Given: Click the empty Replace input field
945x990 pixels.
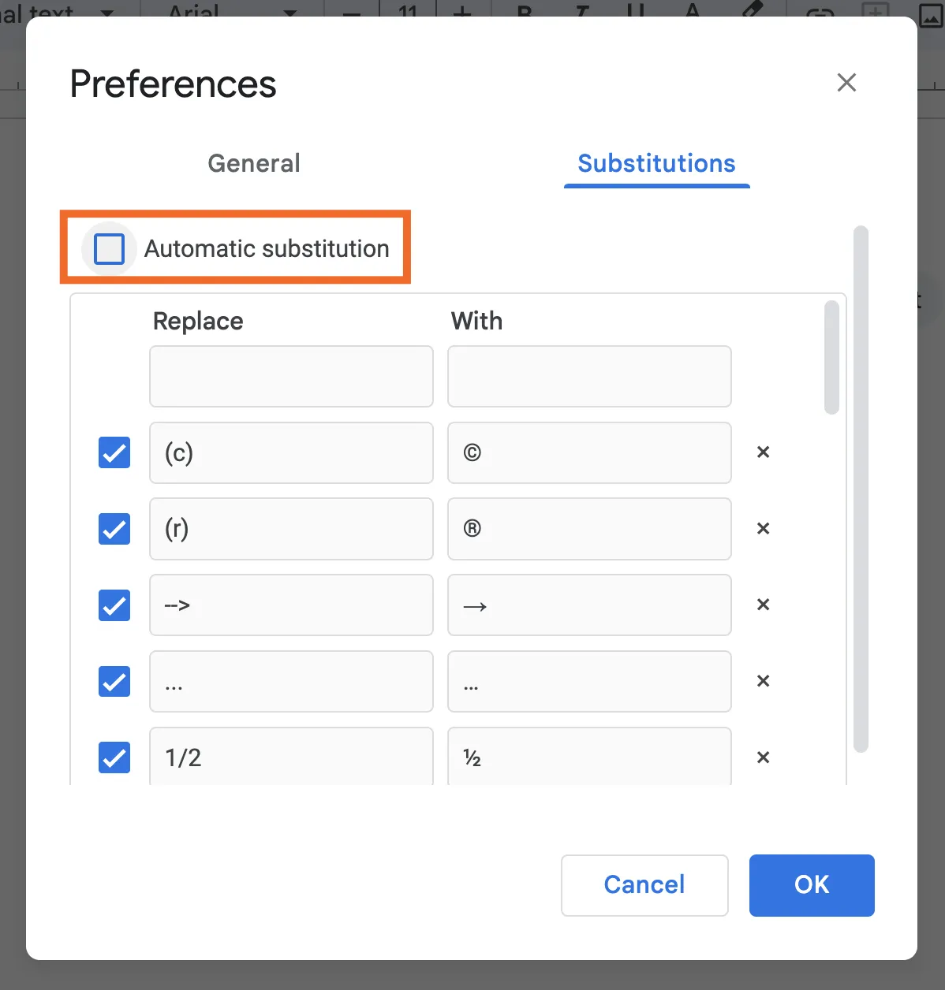Looking at the screenshot, I should point(291,376).
